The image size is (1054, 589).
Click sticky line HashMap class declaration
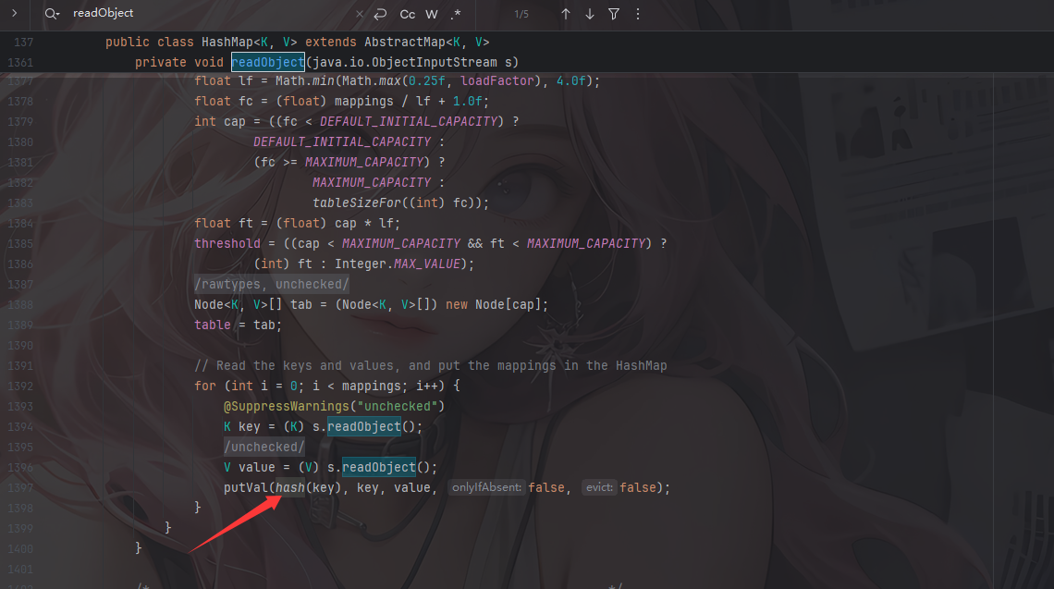297,42
